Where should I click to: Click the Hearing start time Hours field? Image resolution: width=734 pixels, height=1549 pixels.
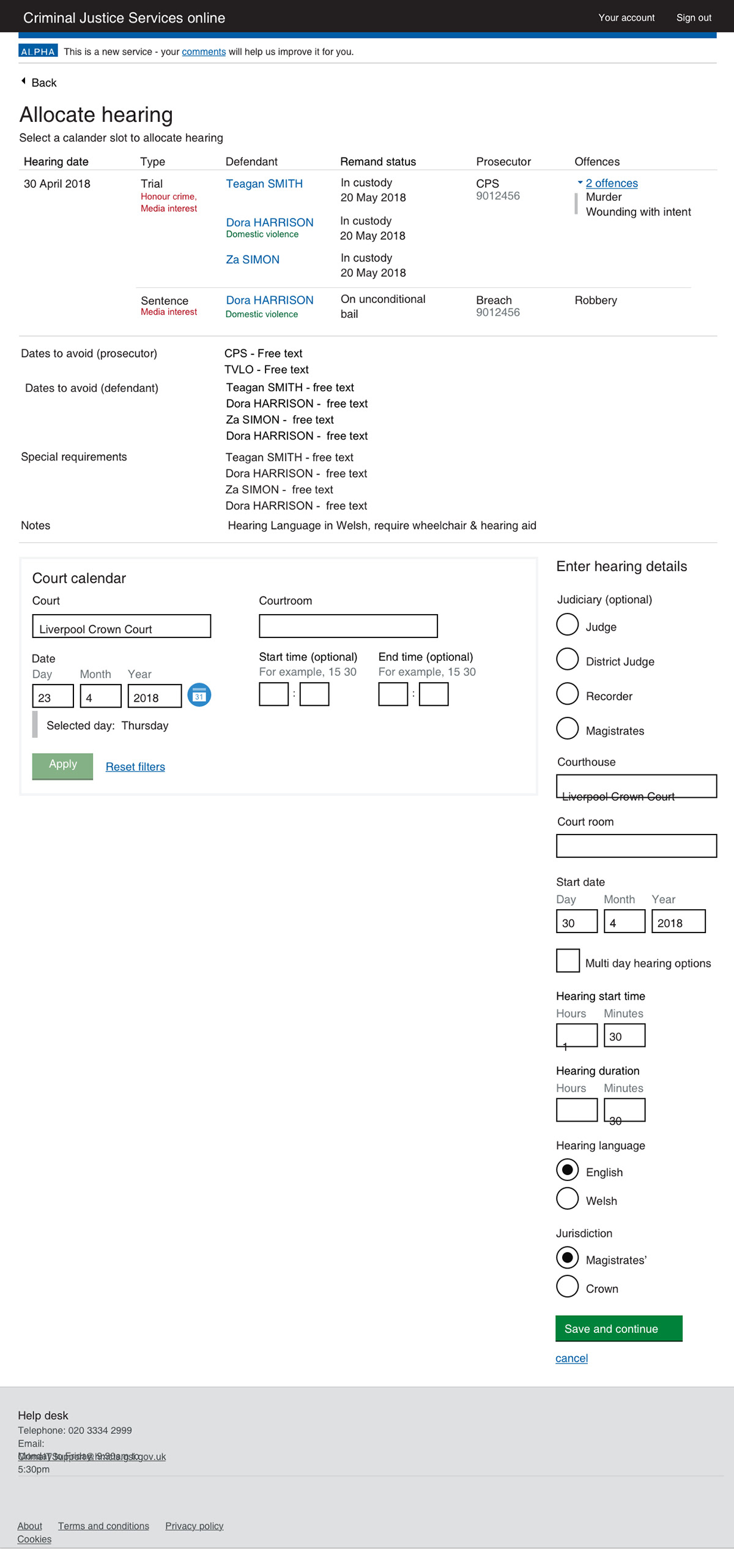(577, 1035)
